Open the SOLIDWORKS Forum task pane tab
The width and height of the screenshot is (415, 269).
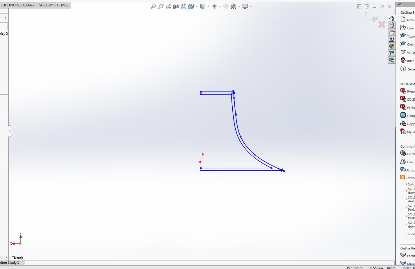[392, 60]
